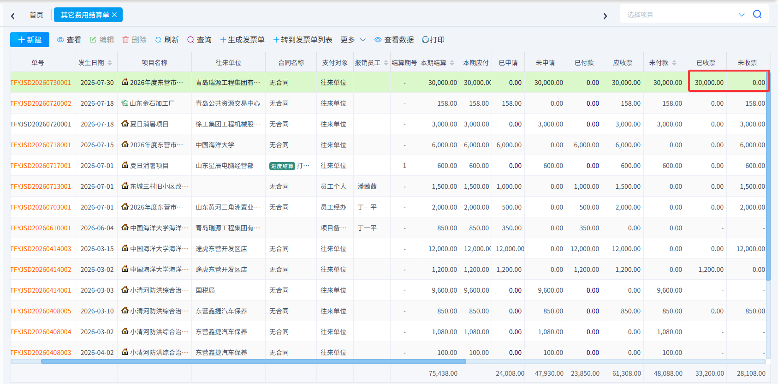Viewport: 778px width, 384px height.
Task: Open record TFYJSD20260718001
Action: click(41, 145)
